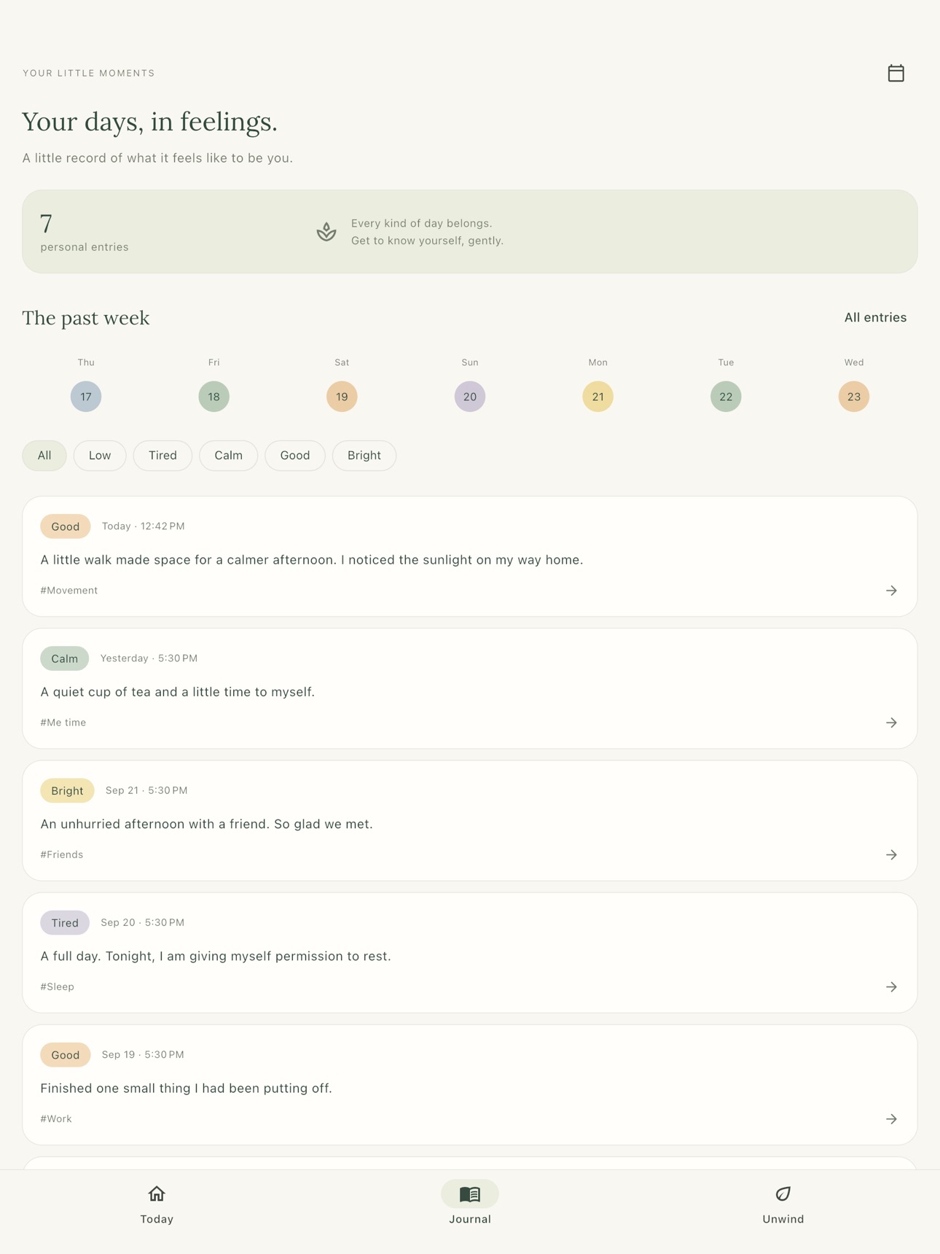
Task: Click the #Work tag
Action: click(x=56, y=1118)
